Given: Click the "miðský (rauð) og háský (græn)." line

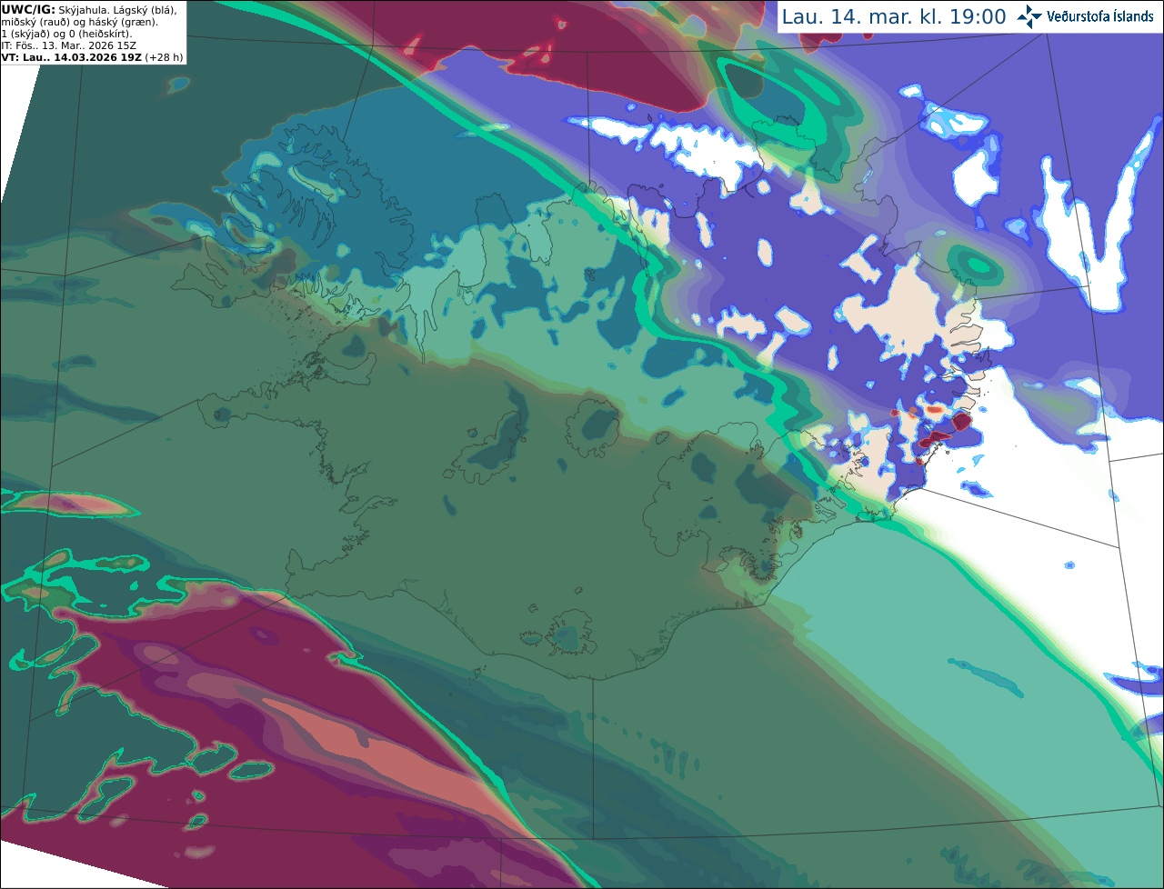Looking at the screenshot, I should coord(79,22).
